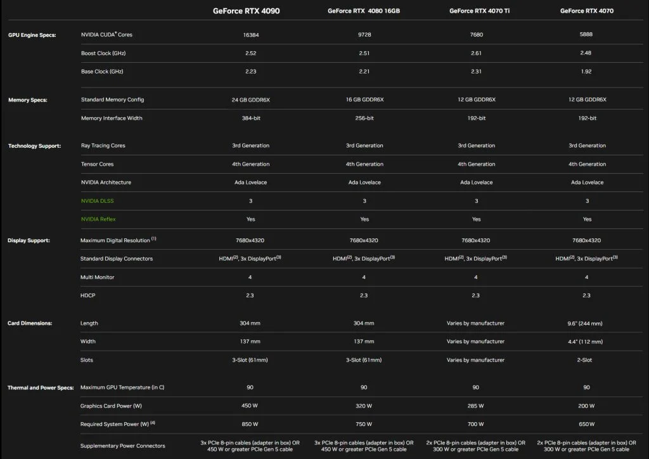Select the Thermal and Power Specs label
The width and height of the screenshot is (649, 459).
(41, 387)
